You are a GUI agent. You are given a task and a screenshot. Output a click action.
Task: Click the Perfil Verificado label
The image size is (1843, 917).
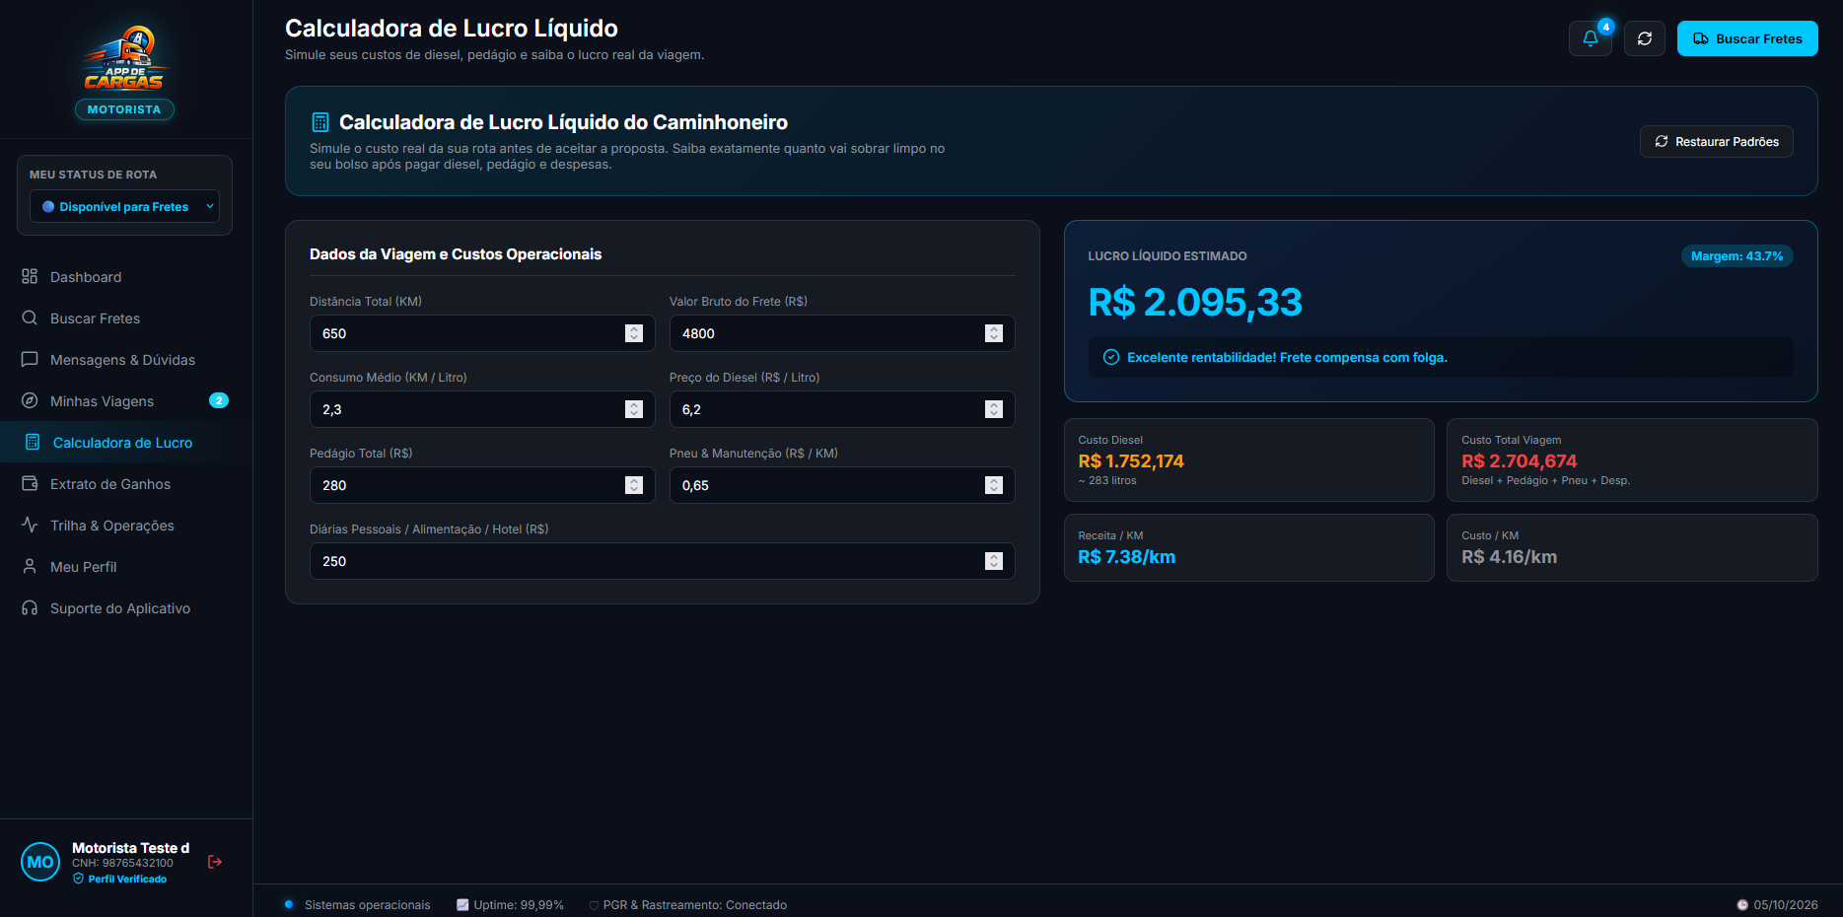click(x=127, y=879)
